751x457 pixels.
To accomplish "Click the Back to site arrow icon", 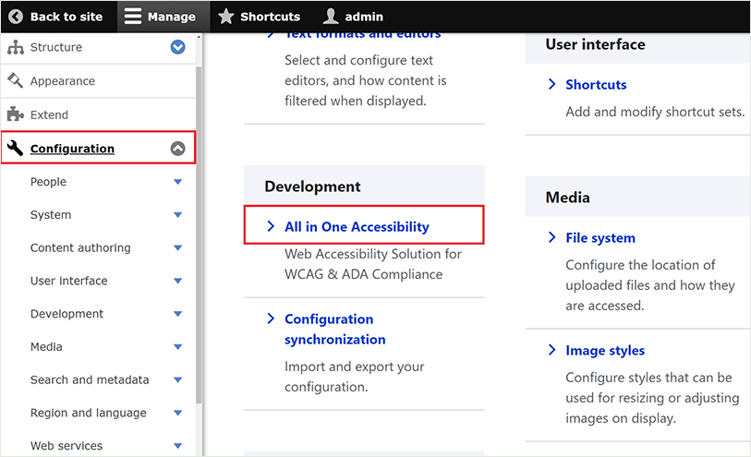I will click(x=16, y=17).
